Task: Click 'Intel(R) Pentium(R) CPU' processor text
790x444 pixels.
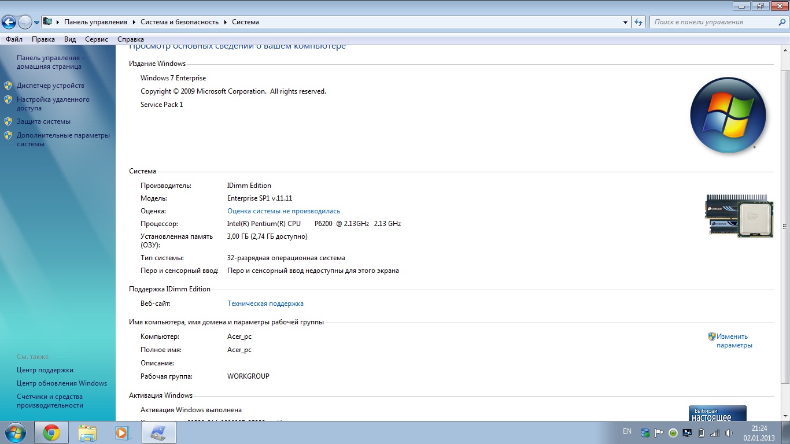Action: point(264,224)
